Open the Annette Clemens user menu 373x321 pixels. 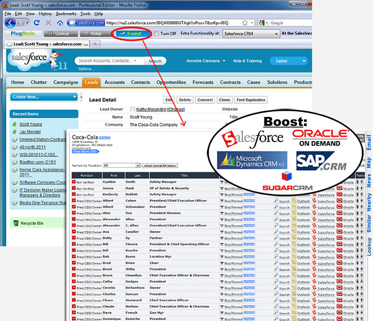point(206,61)
